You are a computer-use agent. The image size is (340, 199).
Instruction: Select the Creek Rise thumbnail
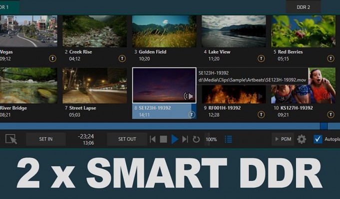[95, 31]
